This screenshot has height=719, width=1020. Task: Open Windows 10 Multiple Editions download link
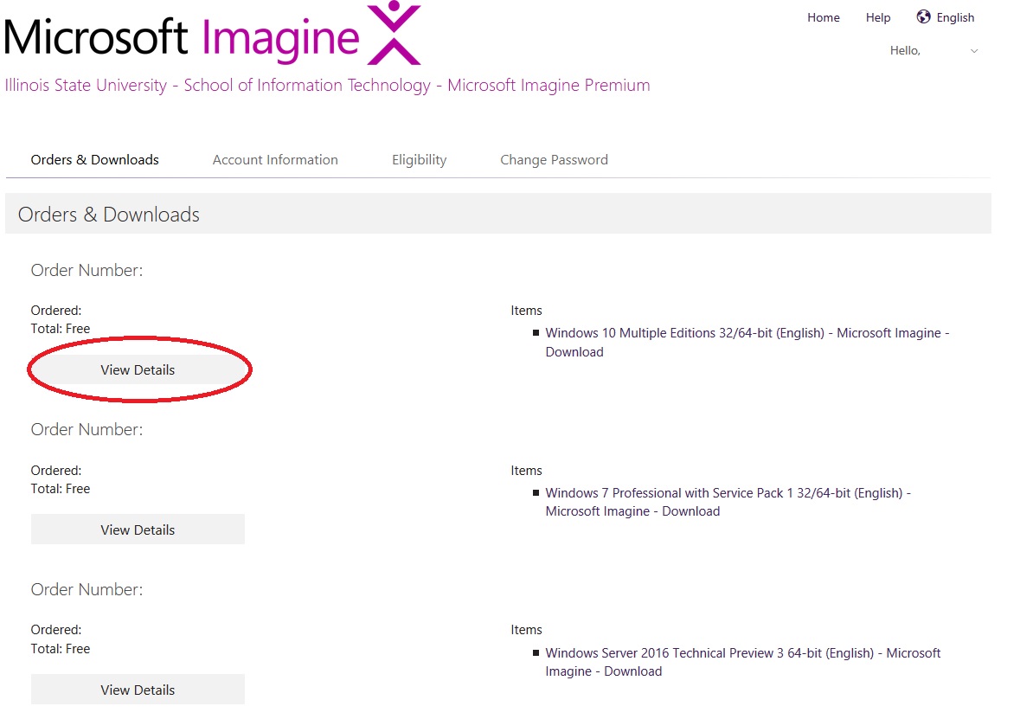pos(747,343)
